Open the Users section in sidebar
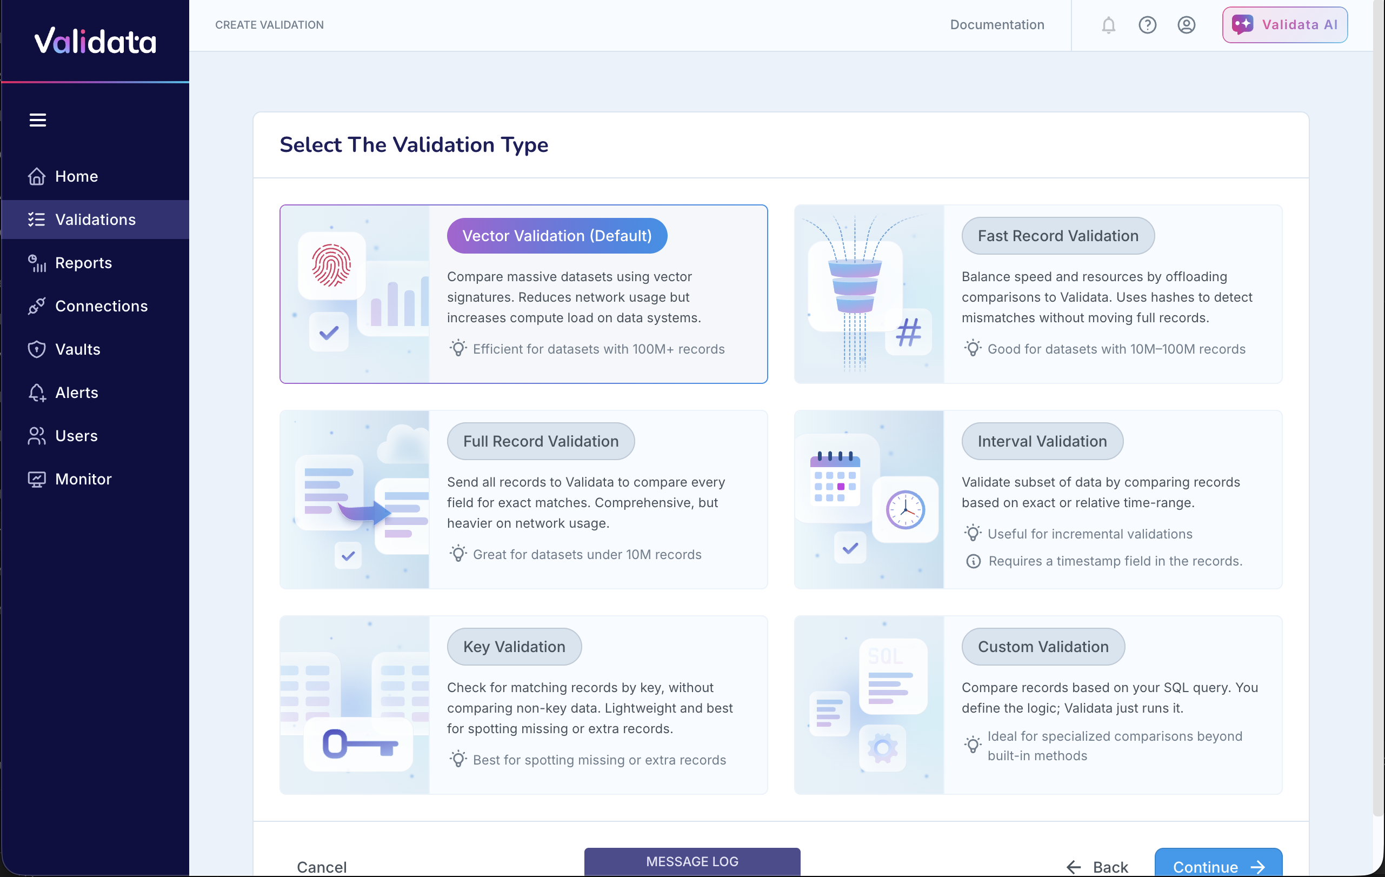Viewport: 1385px width, 877px height. coord(76,436)
